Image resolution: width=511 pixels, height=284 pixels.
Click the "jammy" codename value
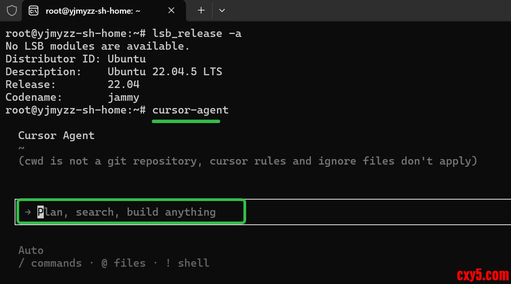tap(124, 97)
